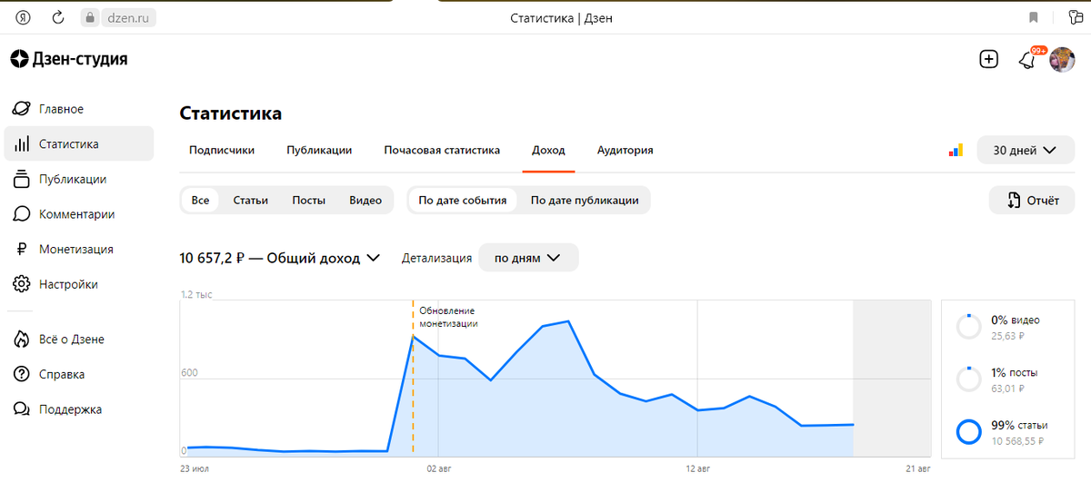Click the Yandex browser logo icon

pyautogui.click(x=25, y=17)
